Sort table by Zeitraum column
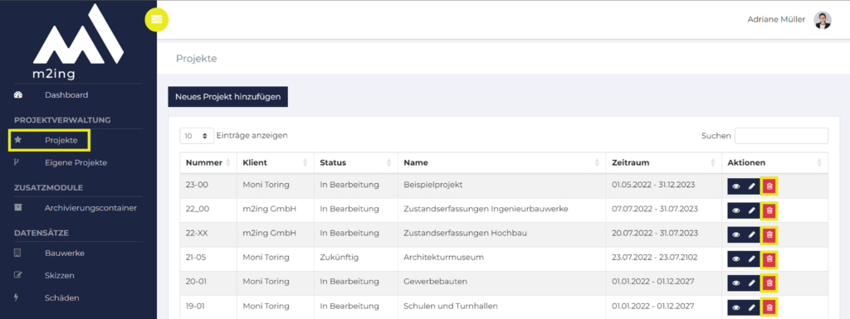This screenshot has width=850, height=319. tap(664, 162)
